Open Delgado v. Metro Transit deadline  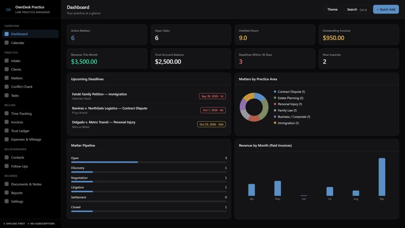[x=149, y=124]
